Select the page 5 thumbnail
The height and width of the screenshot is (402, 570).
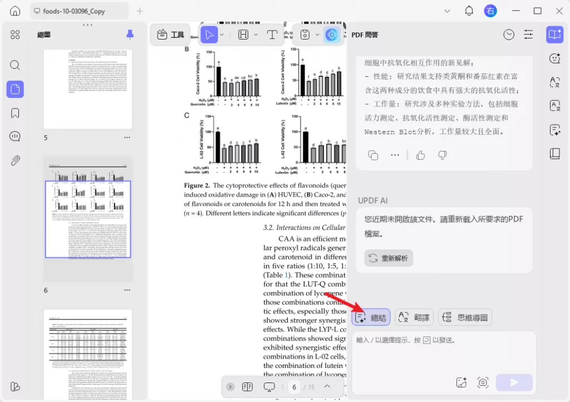[87, 89]
